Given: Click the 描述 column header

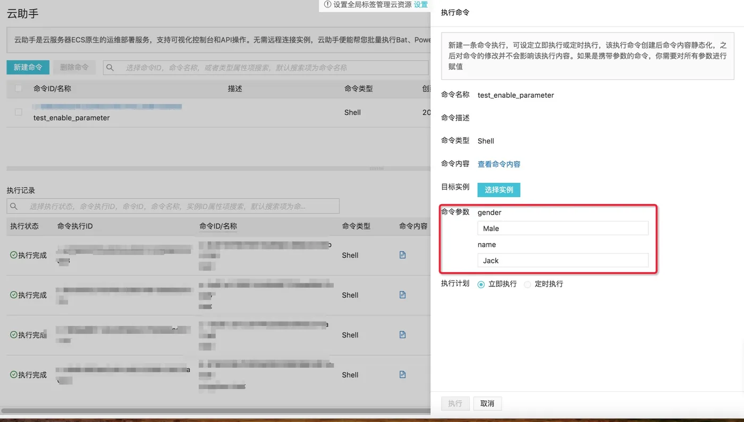Looking at the screenshot, I should (x=235, y=89).
